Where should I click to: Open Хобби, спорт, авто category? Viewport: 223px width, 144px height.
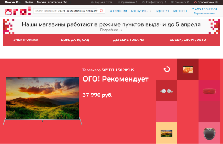coord(188,40)
